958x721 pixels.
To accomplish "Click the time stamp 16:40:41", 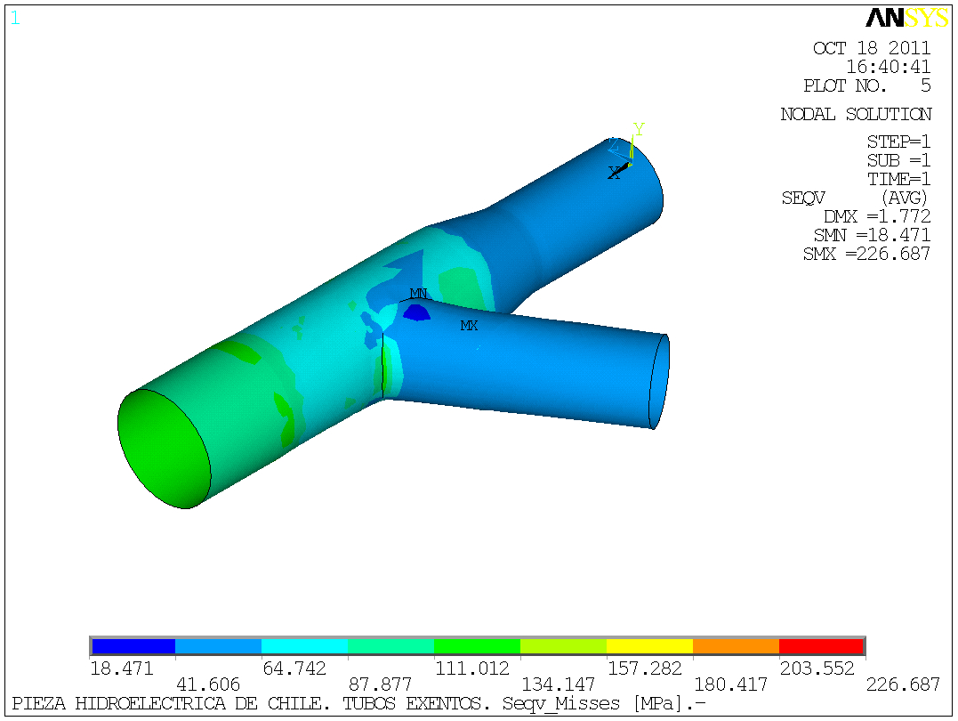I will (x=889, y=67).
